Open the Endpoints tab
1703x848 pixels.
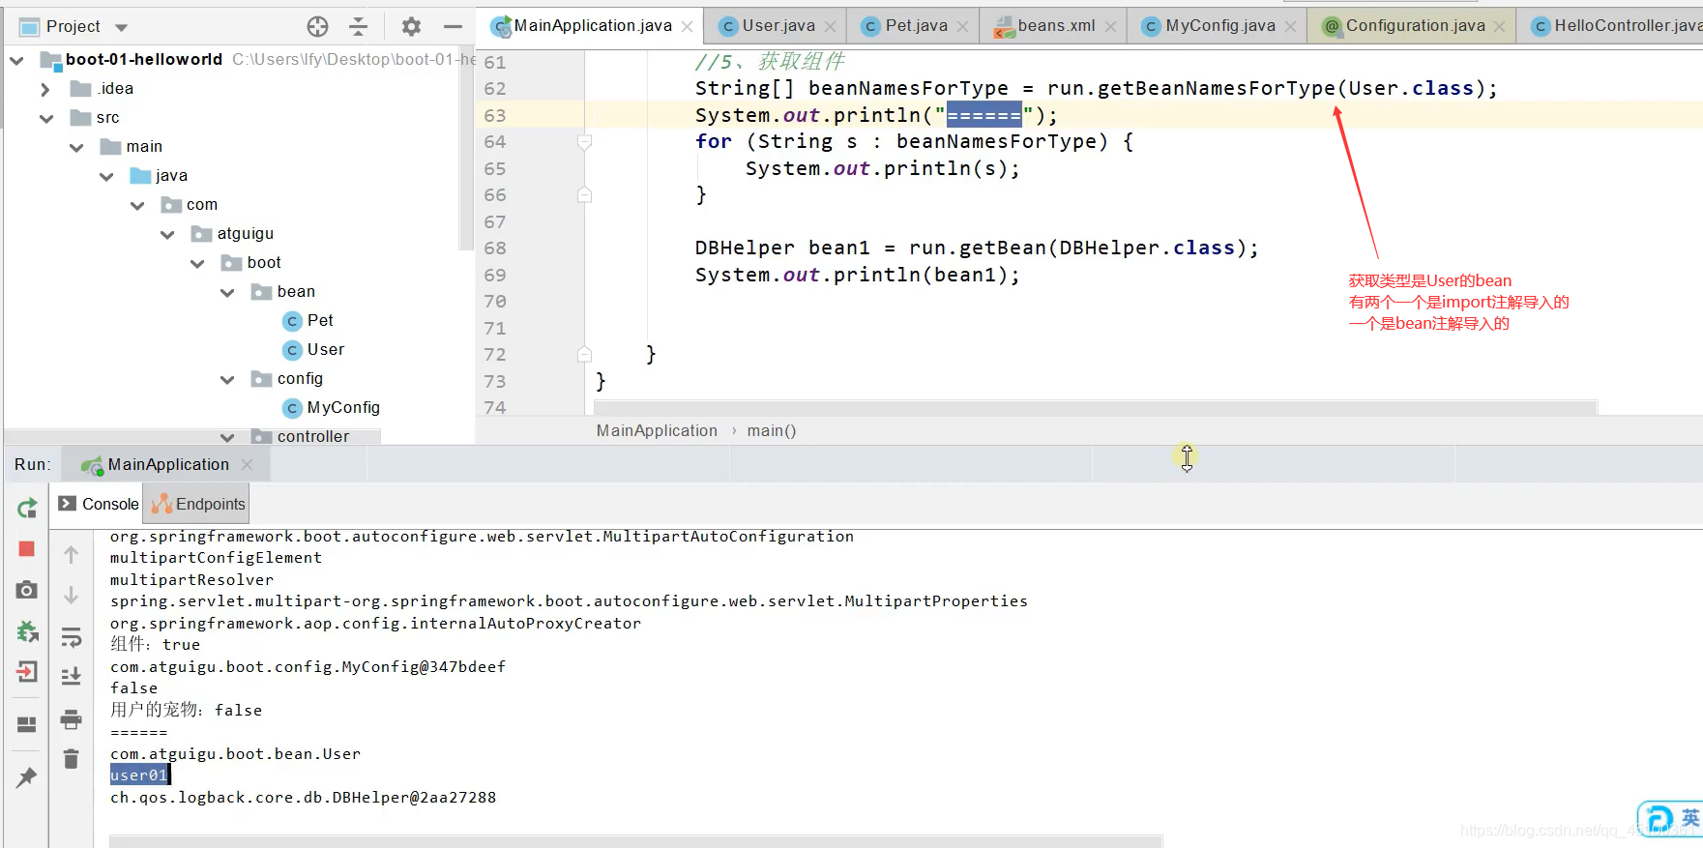tap(198, 504)
